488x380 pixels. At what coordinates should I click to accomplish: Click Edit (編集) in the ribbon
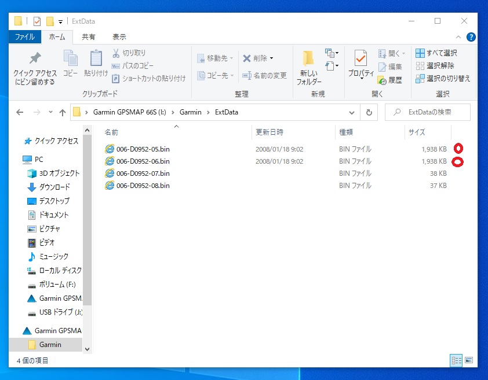click(390, 67)
